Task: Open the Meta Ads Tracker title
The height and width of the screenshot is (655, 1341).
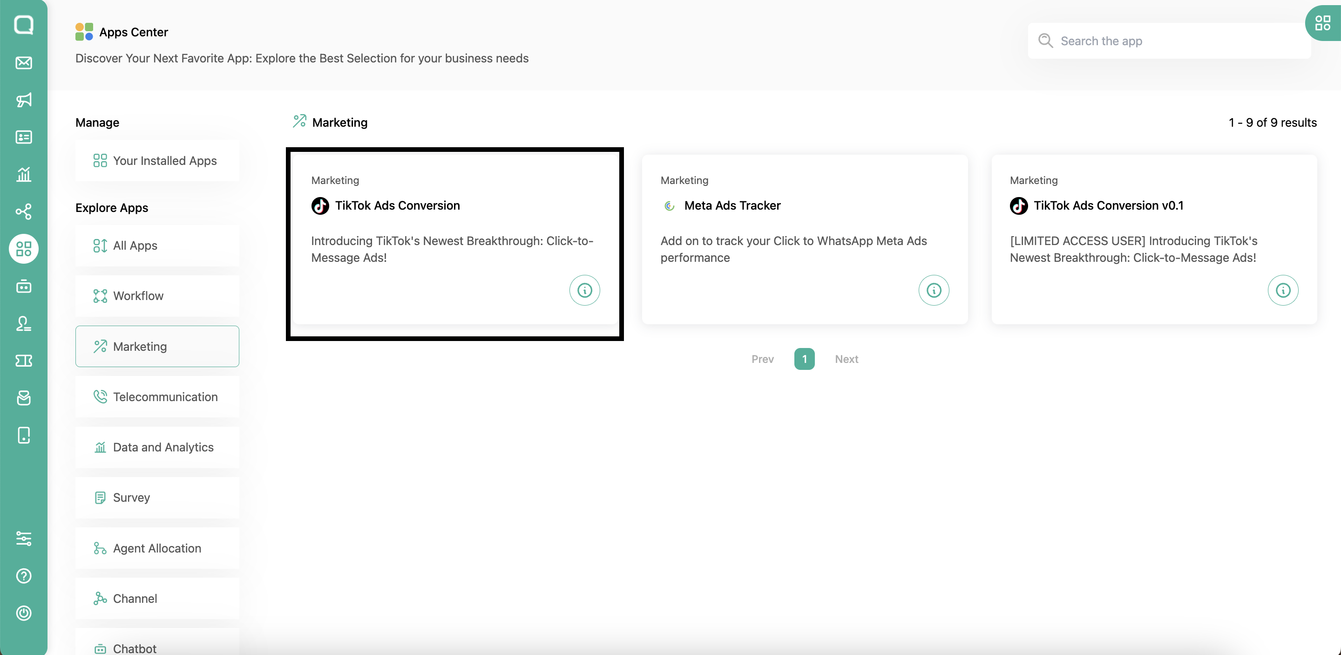Action: (732, 205)
